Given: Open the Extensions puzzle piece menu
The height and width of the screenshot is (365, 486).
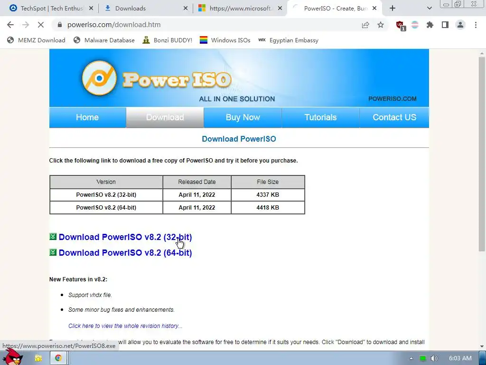Looking at the screenshot, I should (x=430, y=25).
